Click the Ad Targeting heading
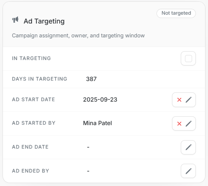Image resolution: width=208 pixels, height=186 pixels. [x=44, y=21]
